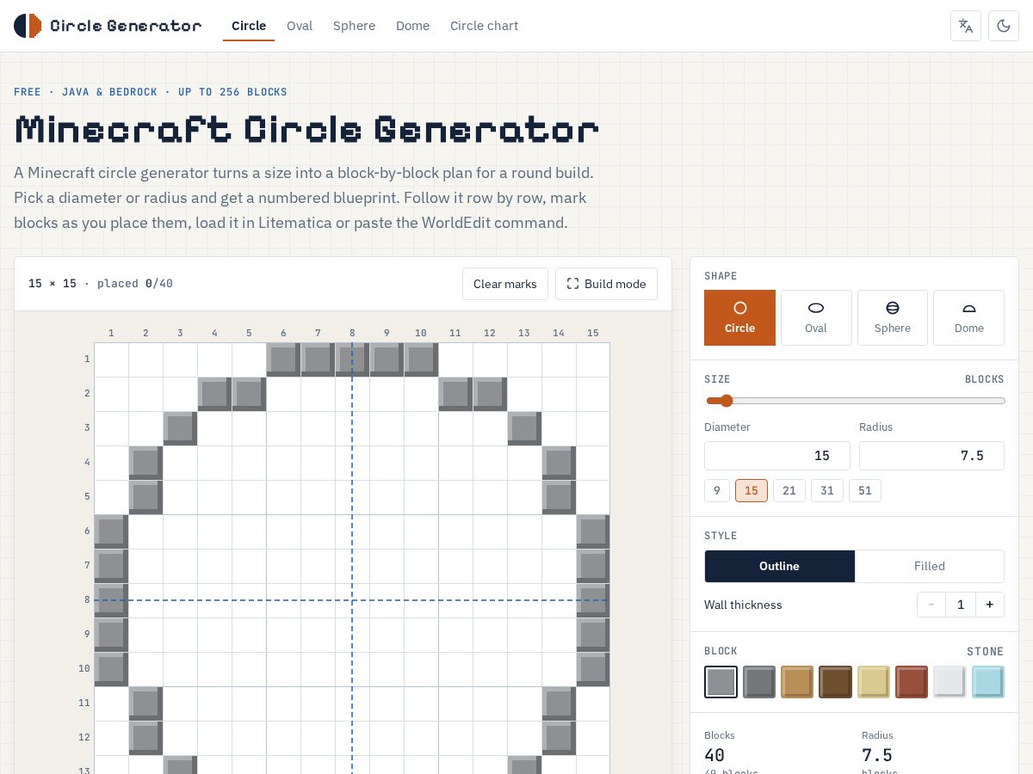
Task: Select the stone block swatch
Action: (x=721, y=682)
